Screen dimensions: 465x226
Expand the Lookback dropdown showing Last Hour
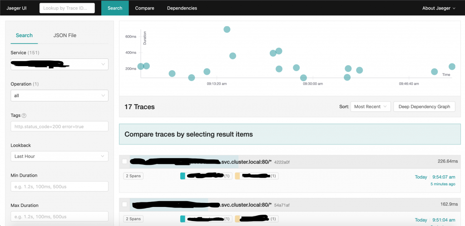(59, 156)
